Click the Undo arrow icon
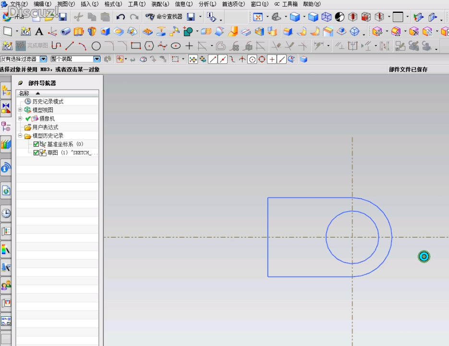This screenshot has height=346, width=449. pyautogui.click(x=121, y=17)
